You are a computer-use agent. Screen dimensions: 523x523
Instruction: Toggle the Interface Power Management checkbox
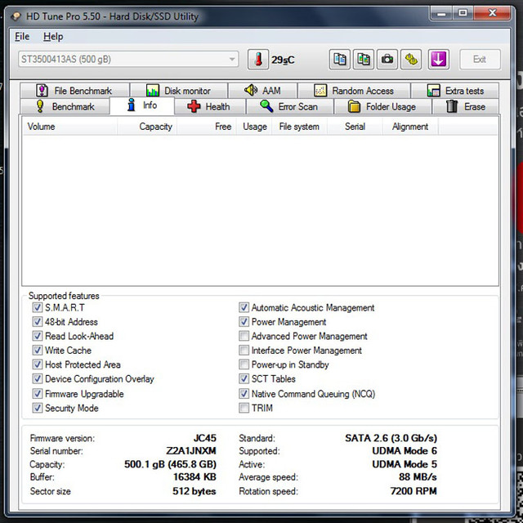pyautogui.click(x=244, y=351)
